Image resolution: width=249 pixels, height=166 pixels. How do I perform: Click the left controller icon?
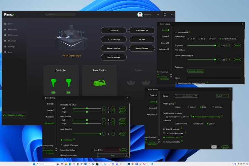[x=54, y=83]
